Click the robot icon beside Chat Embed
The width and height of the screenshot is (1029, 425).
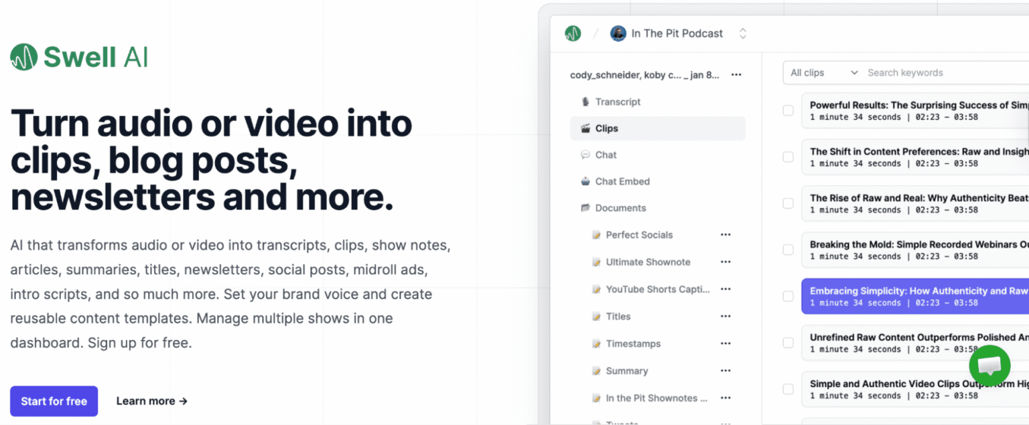coord(586,181)
